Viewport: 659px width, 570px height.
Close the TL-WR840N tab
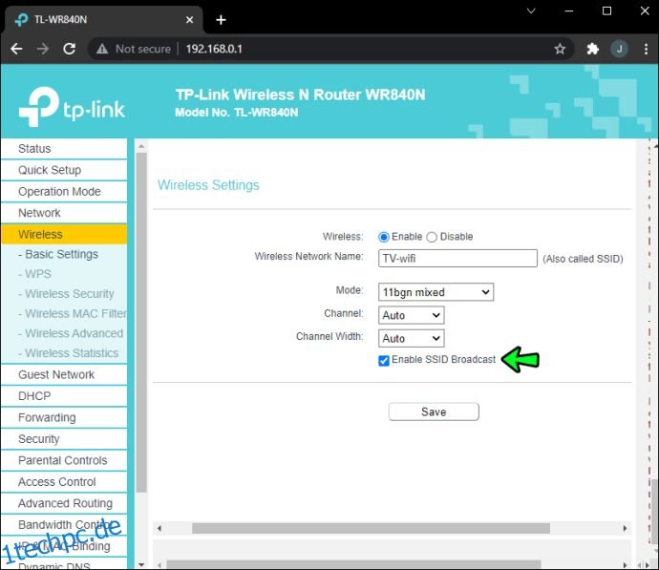189,20
